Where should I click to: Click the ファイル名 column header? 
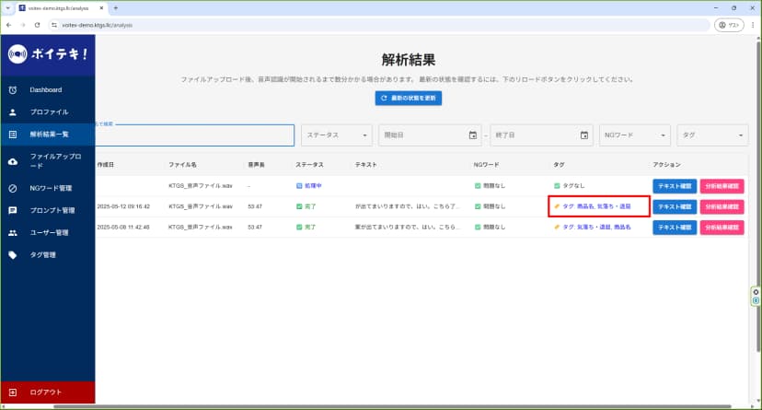coord(183,165)
